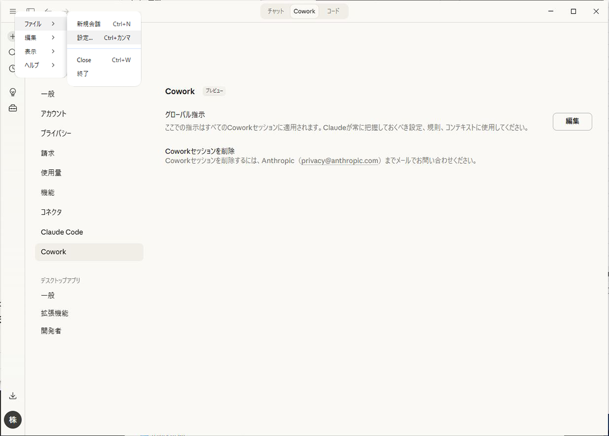Maximize the application window
This screenshot has width=609, height=436.
pyautogui.click(x=573, y=11)
